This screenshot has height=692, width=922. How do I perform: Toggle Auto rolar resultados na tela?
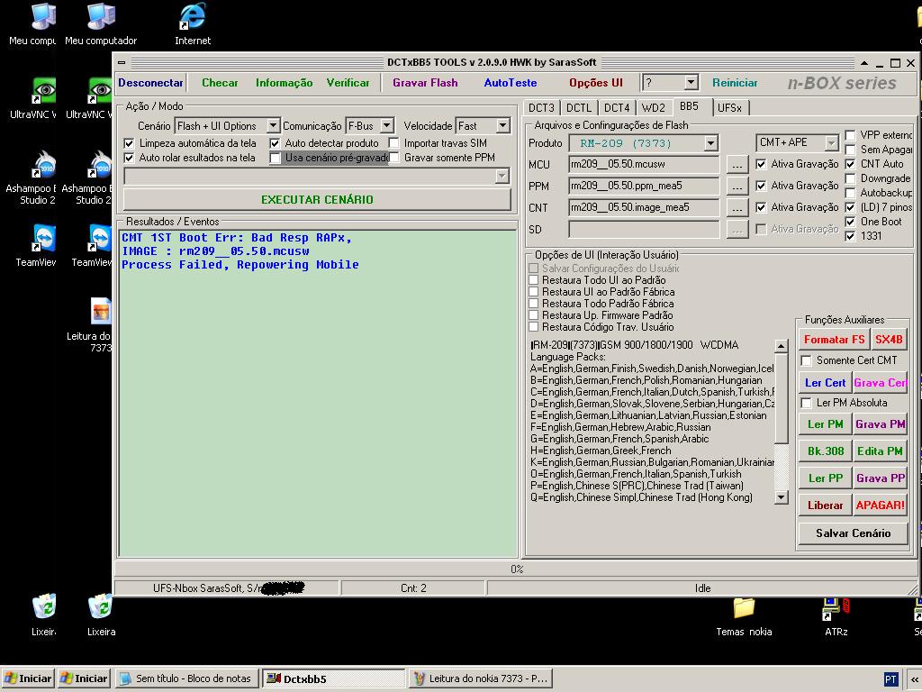130,158
